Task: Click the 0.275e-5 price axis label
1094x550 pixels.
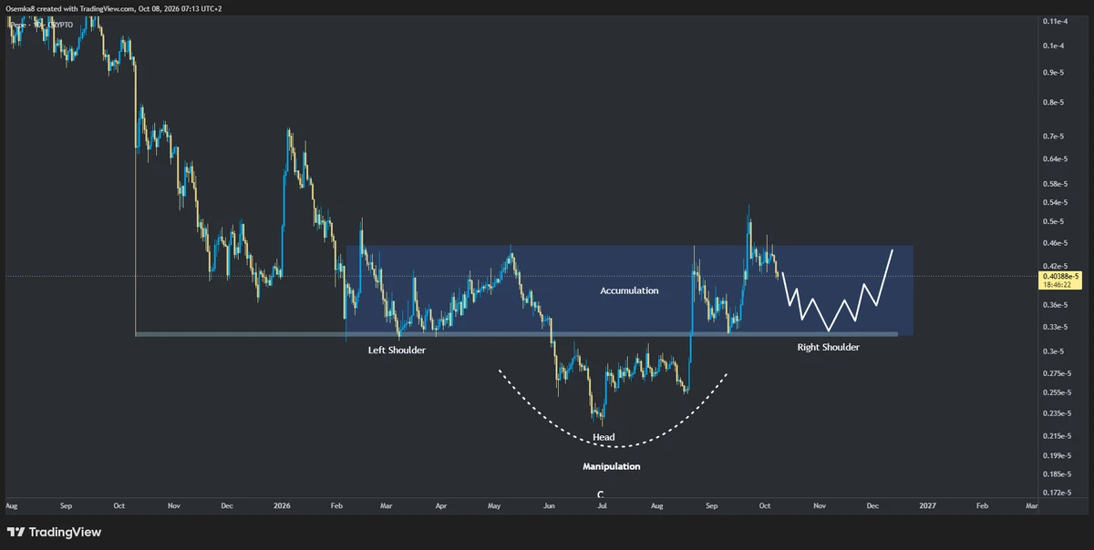Action: [1058, 373]
